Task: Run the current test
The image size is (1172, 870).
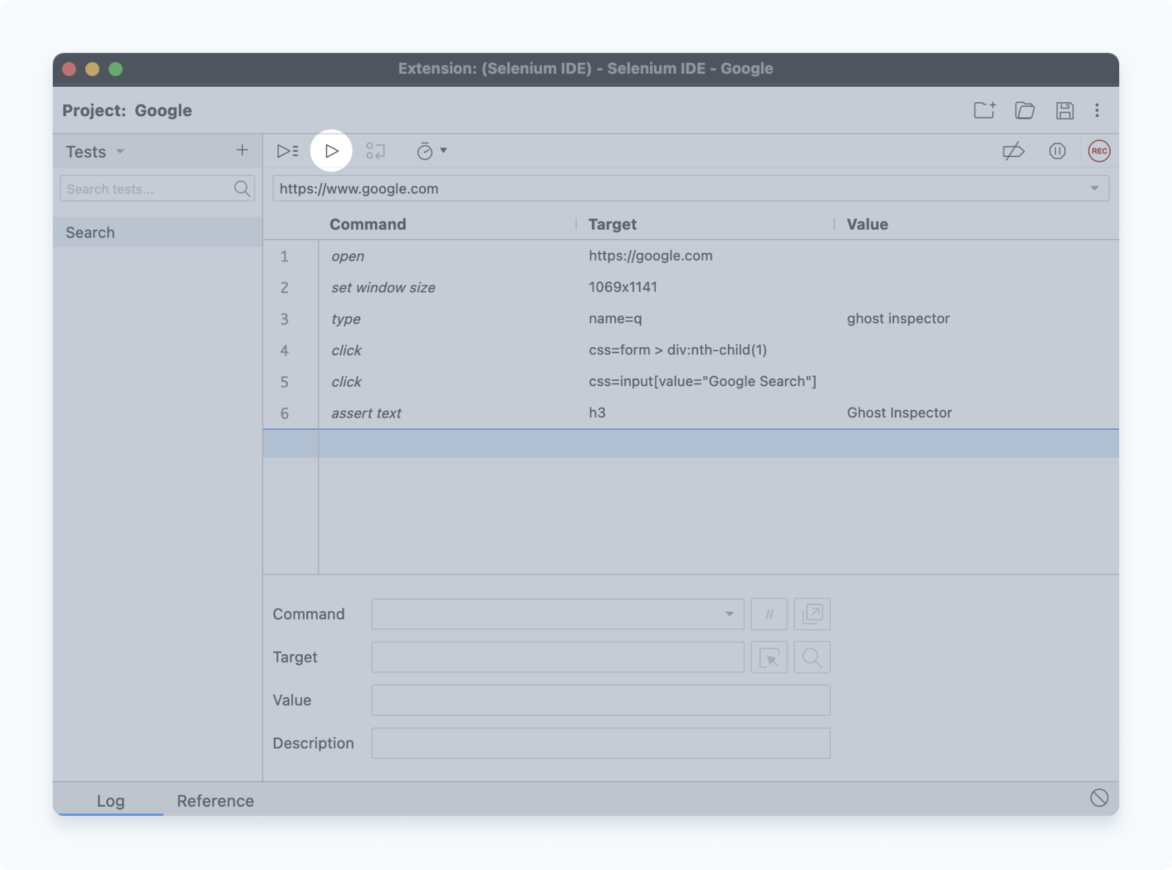Action: [x=331, y=151]
